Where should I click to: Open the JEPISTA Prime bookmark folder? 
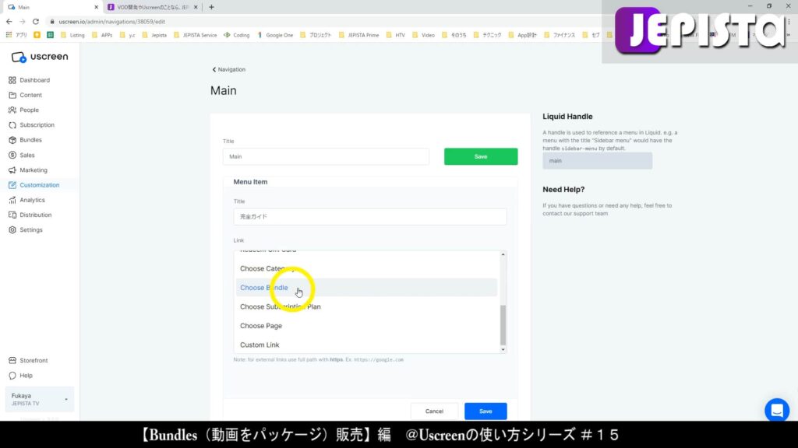(358, 35)
